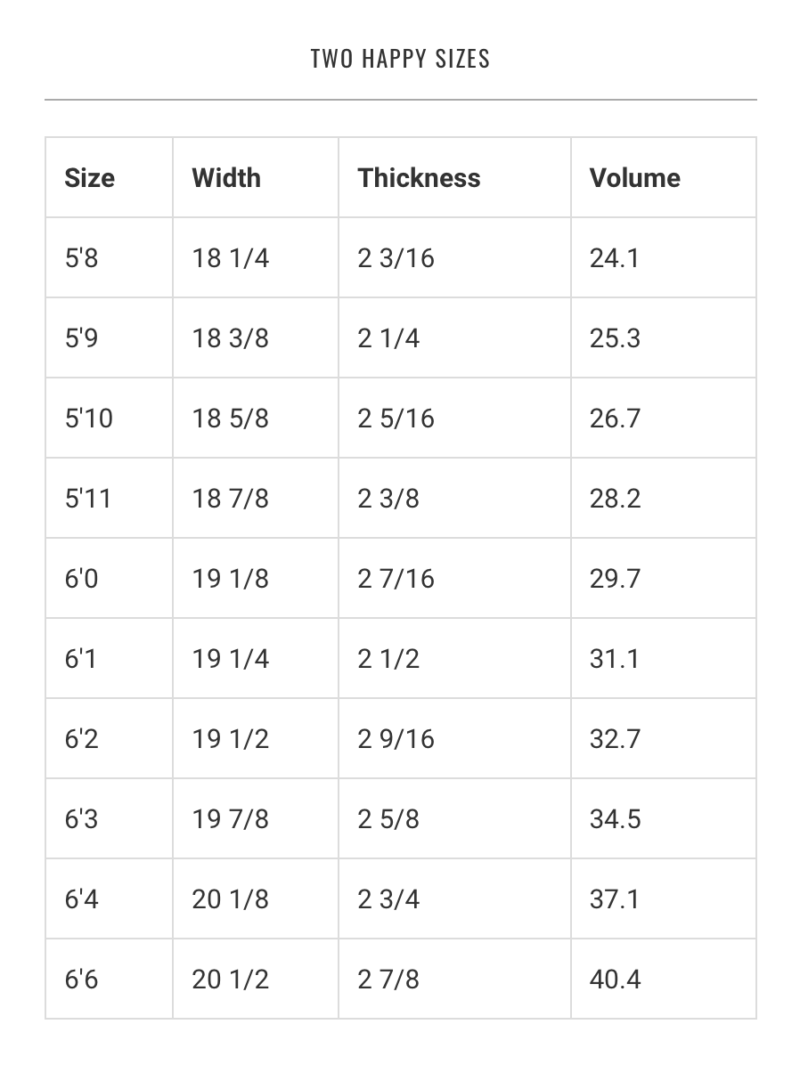Screen dimensions: 800x1065
Task: Click the 34.5 volume value
Action: click(615, 818)
